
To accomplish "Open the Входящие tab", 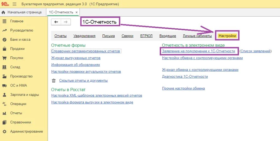I will [x=168, y=36].
